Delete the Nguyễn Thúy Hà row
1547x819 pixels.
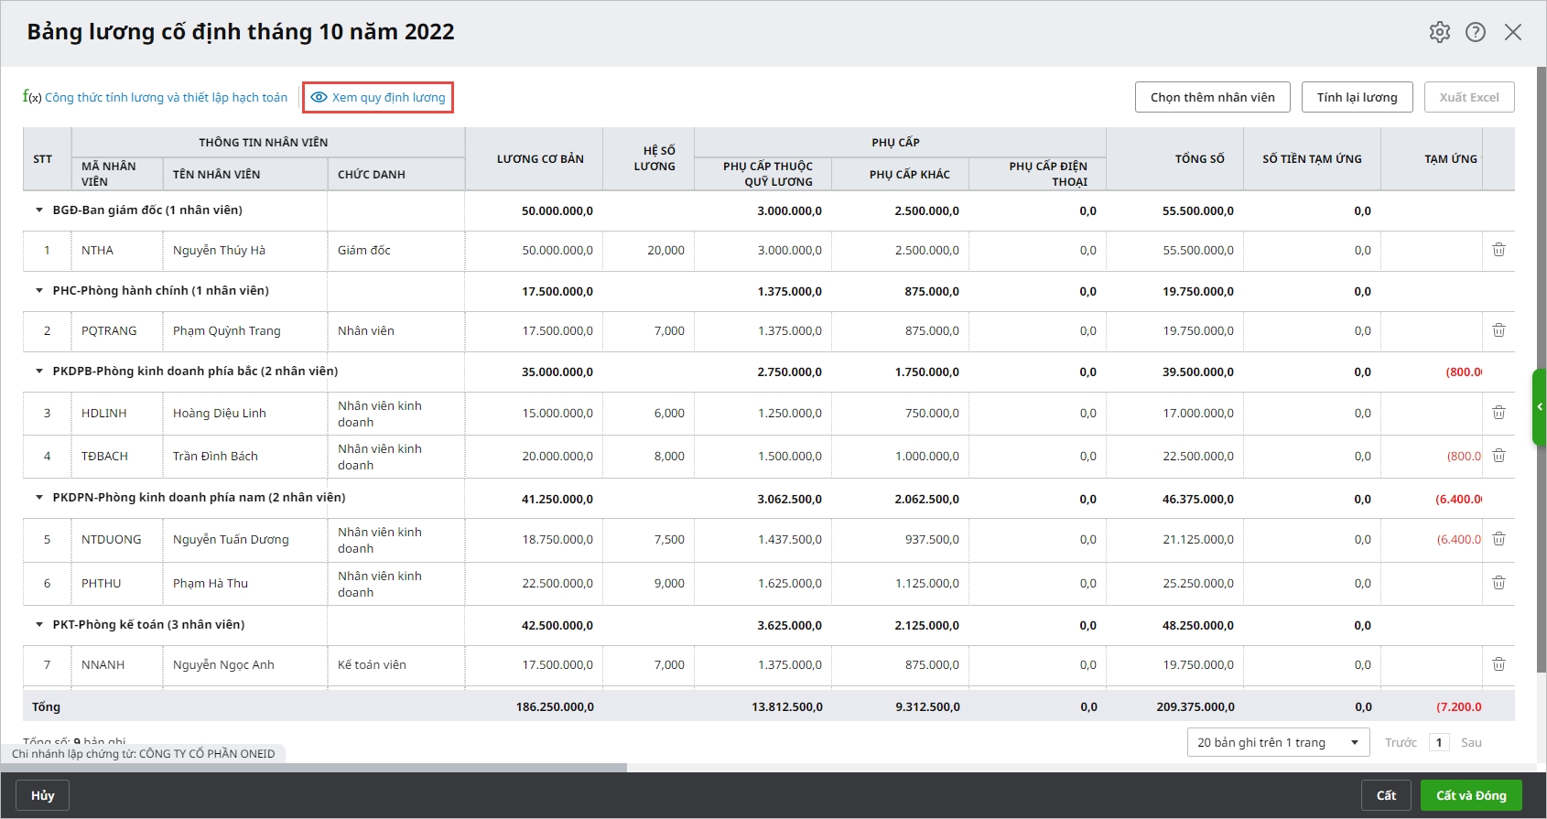click(x=1498, y=250)
